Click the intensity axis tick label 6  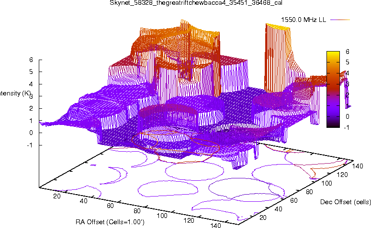31,60
